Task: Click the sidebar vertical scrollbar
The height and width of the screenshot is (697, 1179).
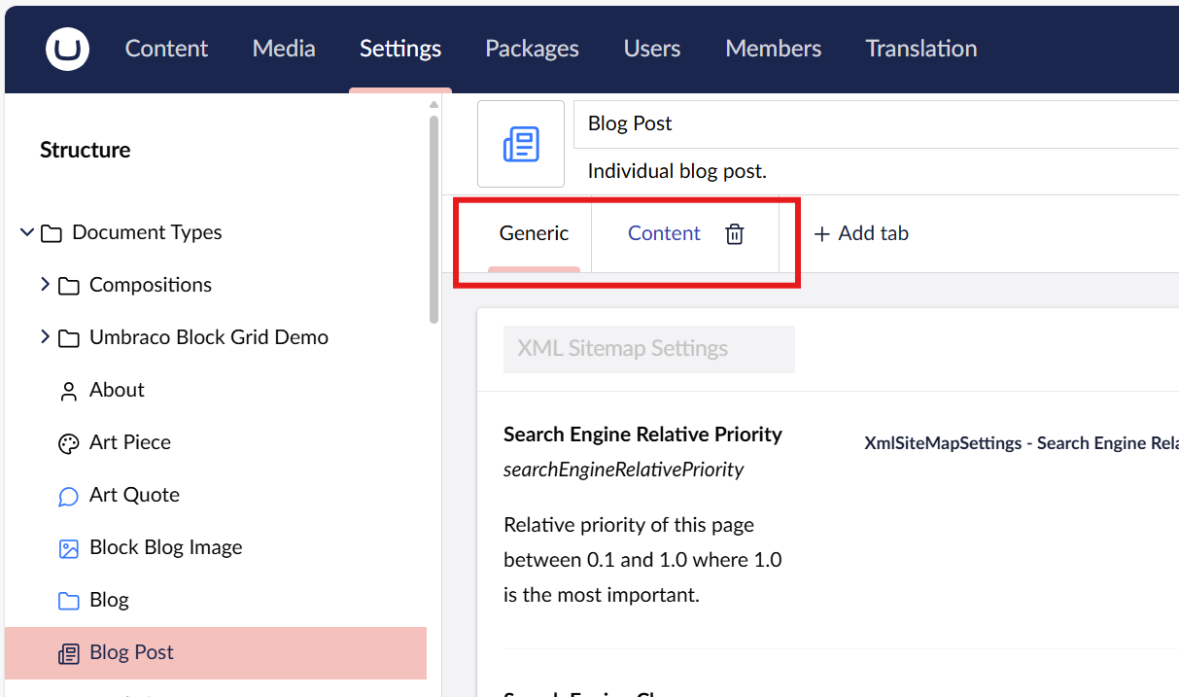Action: 433,220
